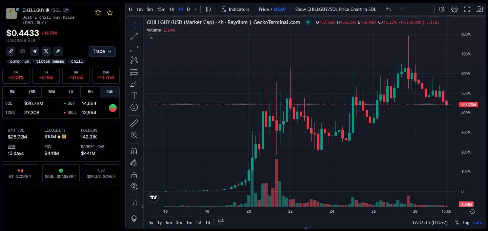
Task: Select the brush drawing tool
Action: (134, 84)
